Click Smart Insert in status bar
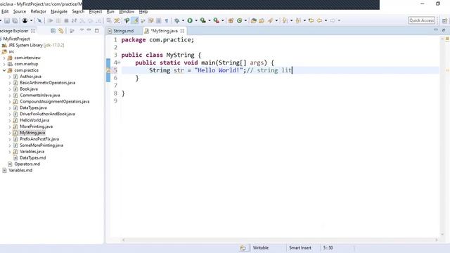450x253 pixels. click(x=300, y=248)
